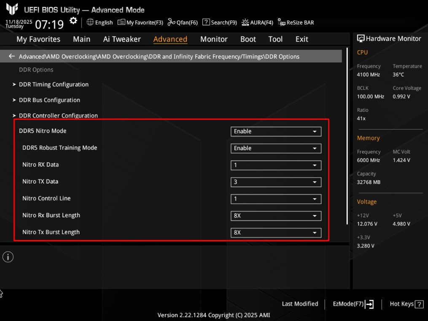Open AURA(F4) lighting settings
The width and height of the screenshot is (428, 321).
click(257, 22)
